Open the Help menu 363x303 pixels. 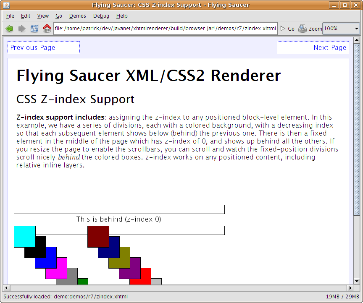click(x=122, y=16)
